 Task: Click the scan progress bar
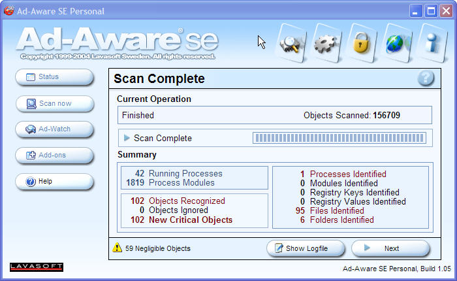click(339, 138)
